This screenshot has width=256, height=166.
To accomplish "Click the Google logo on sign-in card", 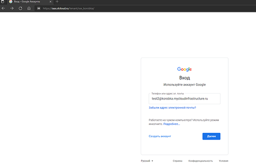I will click(184, 69).
